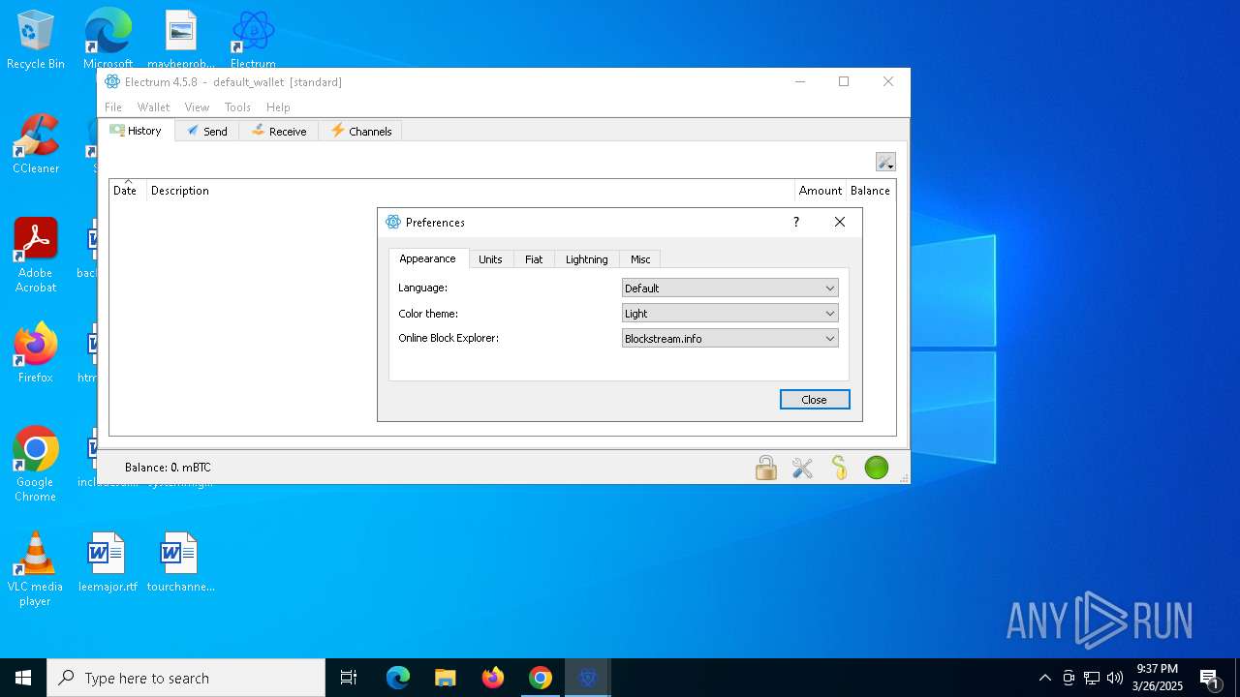The height and width of the screenshot is (697, 1240).
Task: Open the Recycle Bin desktop icon
Action: point(36,41)
